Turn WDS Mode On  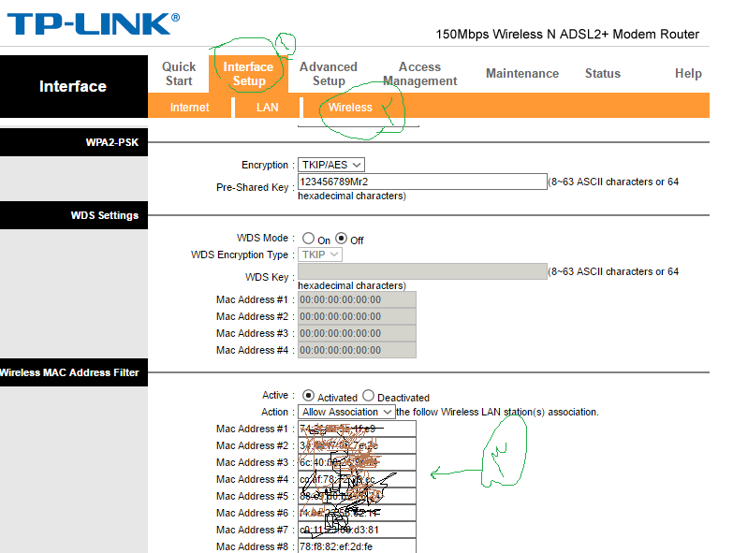coord(308,239)
